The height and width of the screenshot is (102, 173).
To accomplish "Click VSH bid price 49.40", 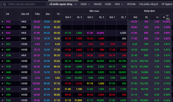I will click(68, 95).
